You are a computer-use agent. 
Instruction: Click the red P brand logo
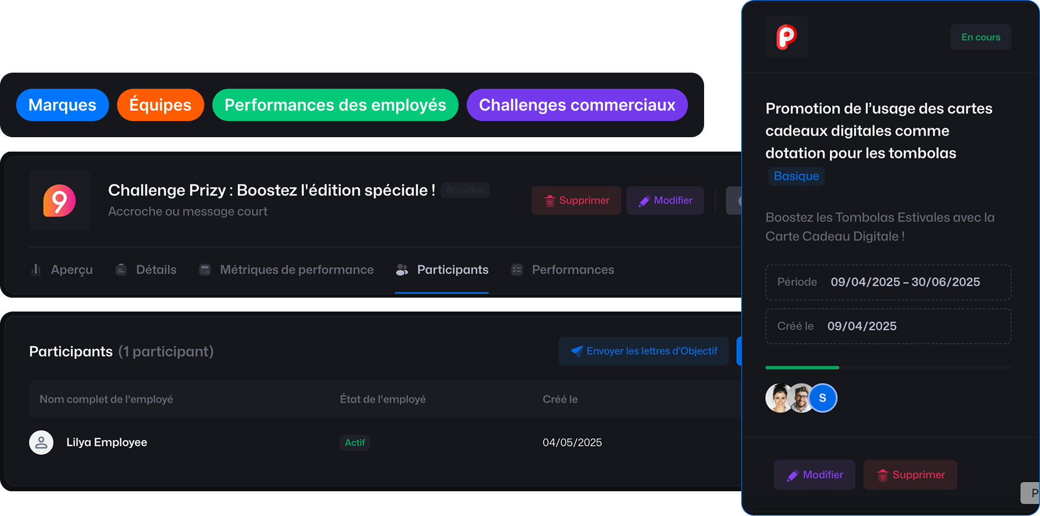coord(786,37)
